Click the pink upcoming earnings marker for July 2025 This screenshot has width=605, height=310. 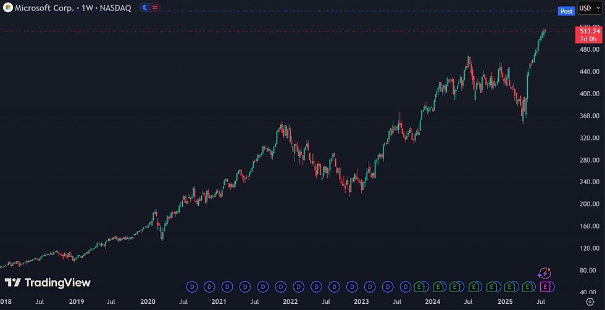click(x=544, y=287)
